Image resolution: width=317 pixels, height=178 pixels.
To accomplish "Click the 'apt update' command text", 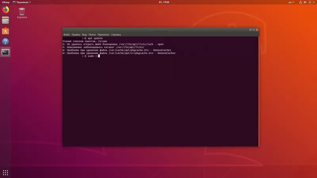I will pos(95,38).
